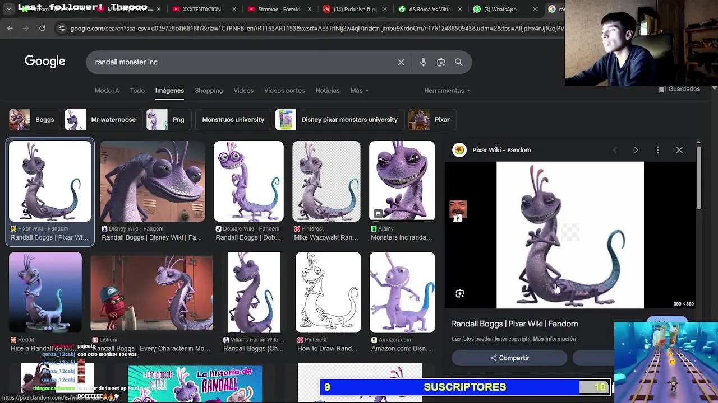Switch to Todo results tab
Screen dimensions: 718x403
(137, 90)
